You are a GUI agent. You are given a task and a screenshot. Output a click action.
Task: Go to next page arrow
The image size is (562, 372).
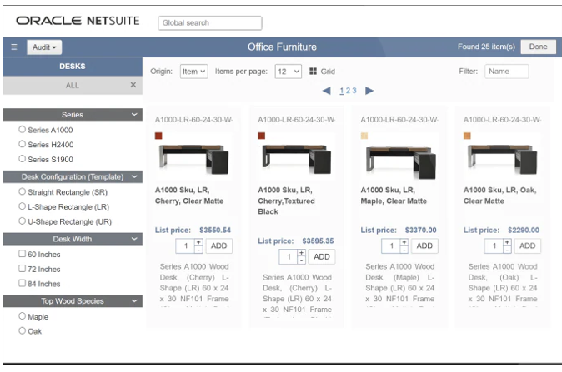pos(369,91)
